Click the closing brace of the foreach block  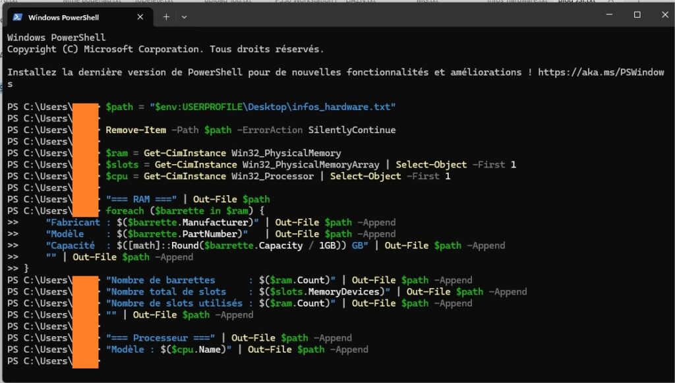(26, 268)
